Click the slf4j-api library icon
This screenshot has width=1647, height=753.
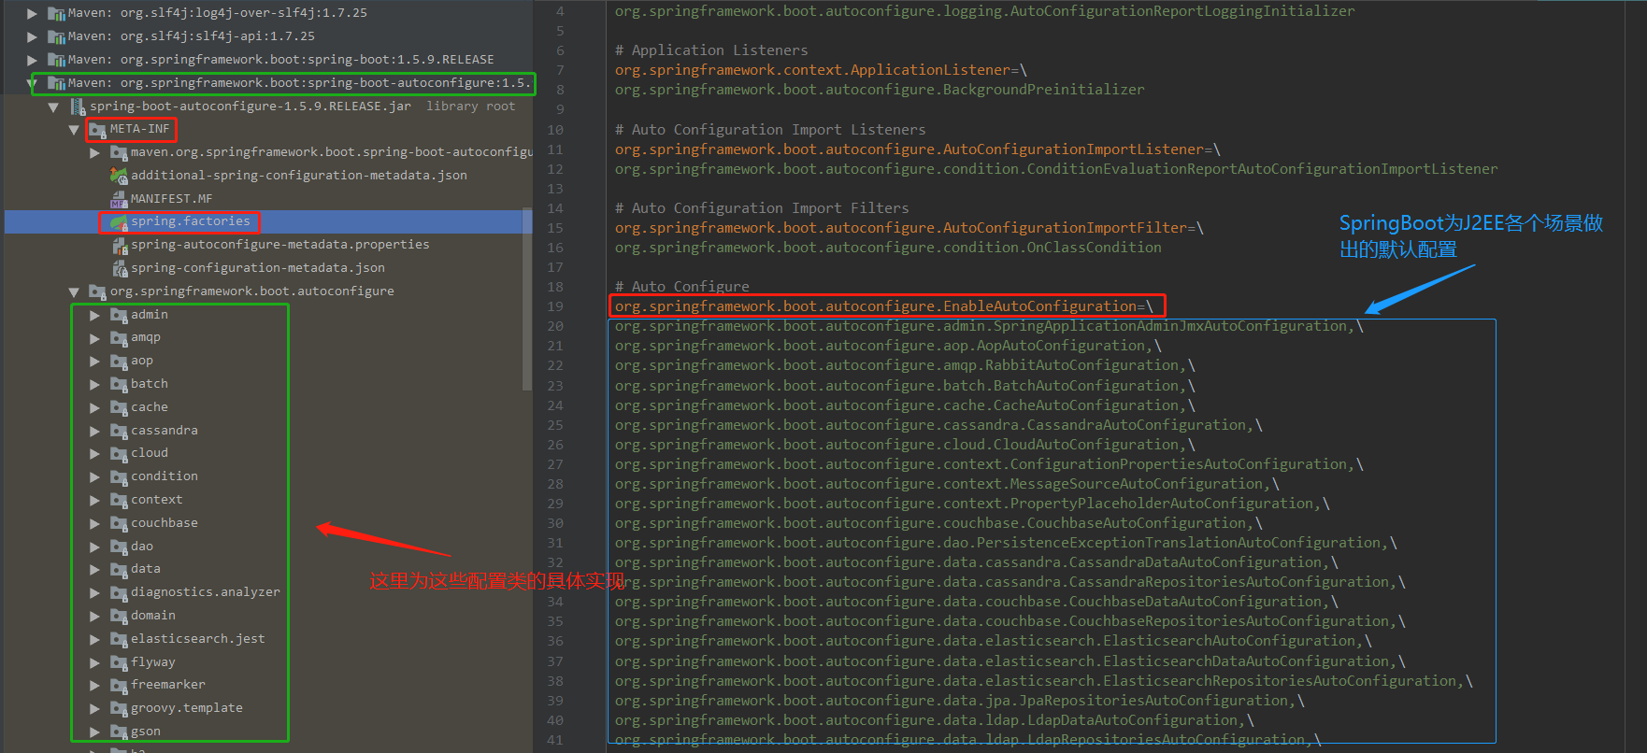coord(56,36)
